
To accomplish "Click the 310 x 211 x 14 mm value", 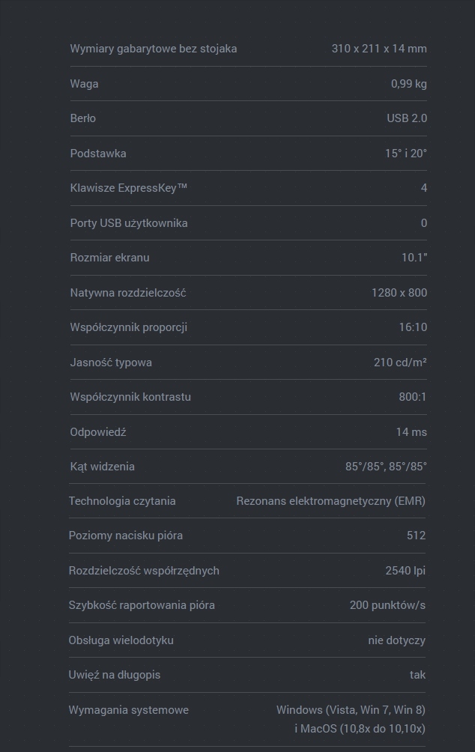I will (x=379, y=49).
